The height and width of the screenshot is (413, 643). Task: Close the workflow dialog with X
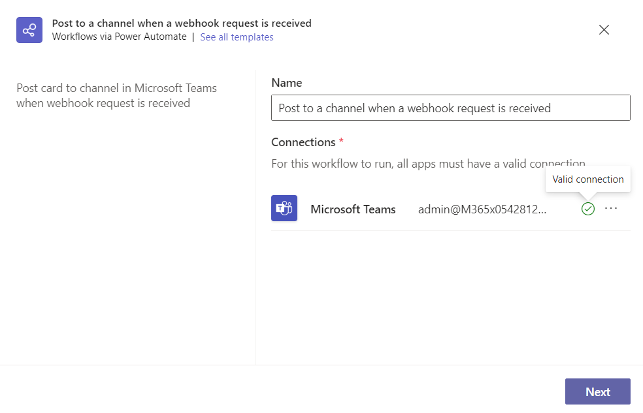[604, 29]
